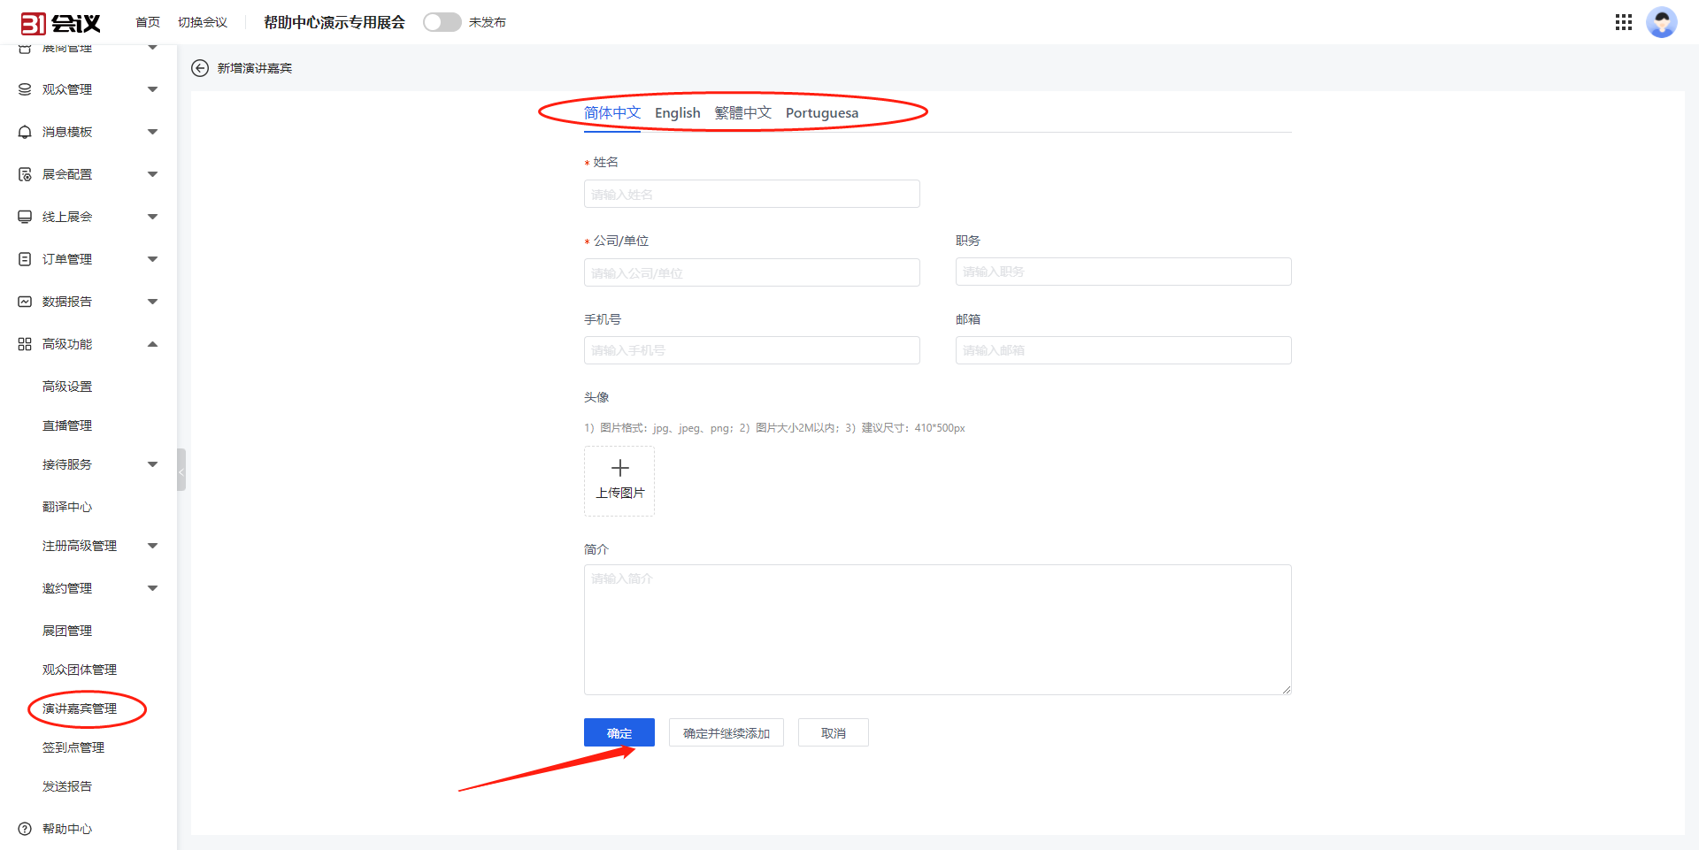Go to 首页 in the top bar

coord(148,22)
